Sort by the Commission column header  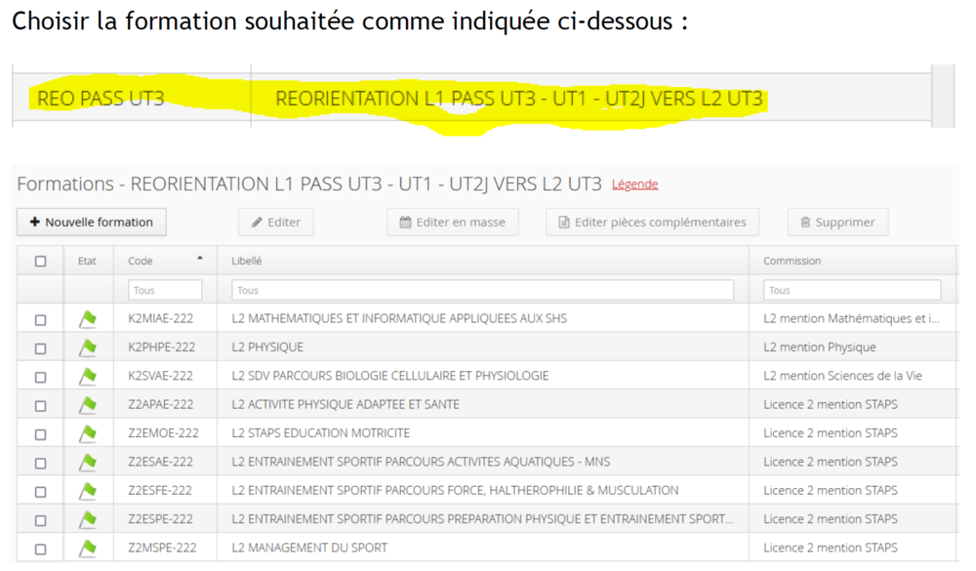(x=792, y=262)
